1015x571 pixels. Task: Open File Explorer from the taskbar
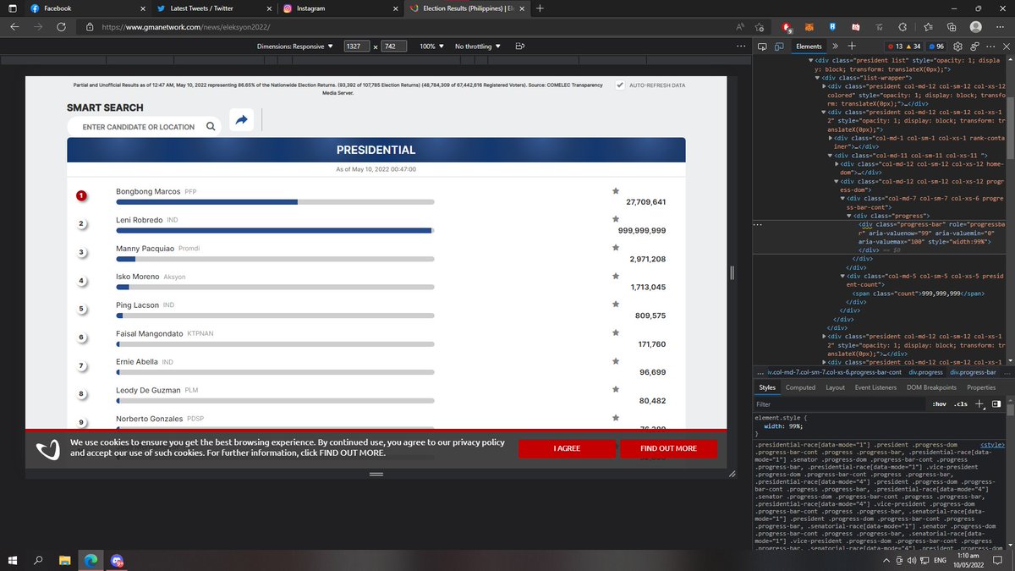pos(65,561)
